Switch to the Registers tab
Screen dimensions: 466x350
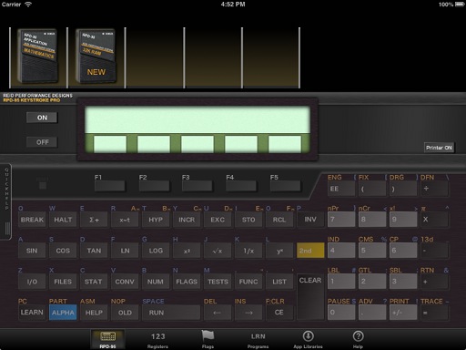157,340
